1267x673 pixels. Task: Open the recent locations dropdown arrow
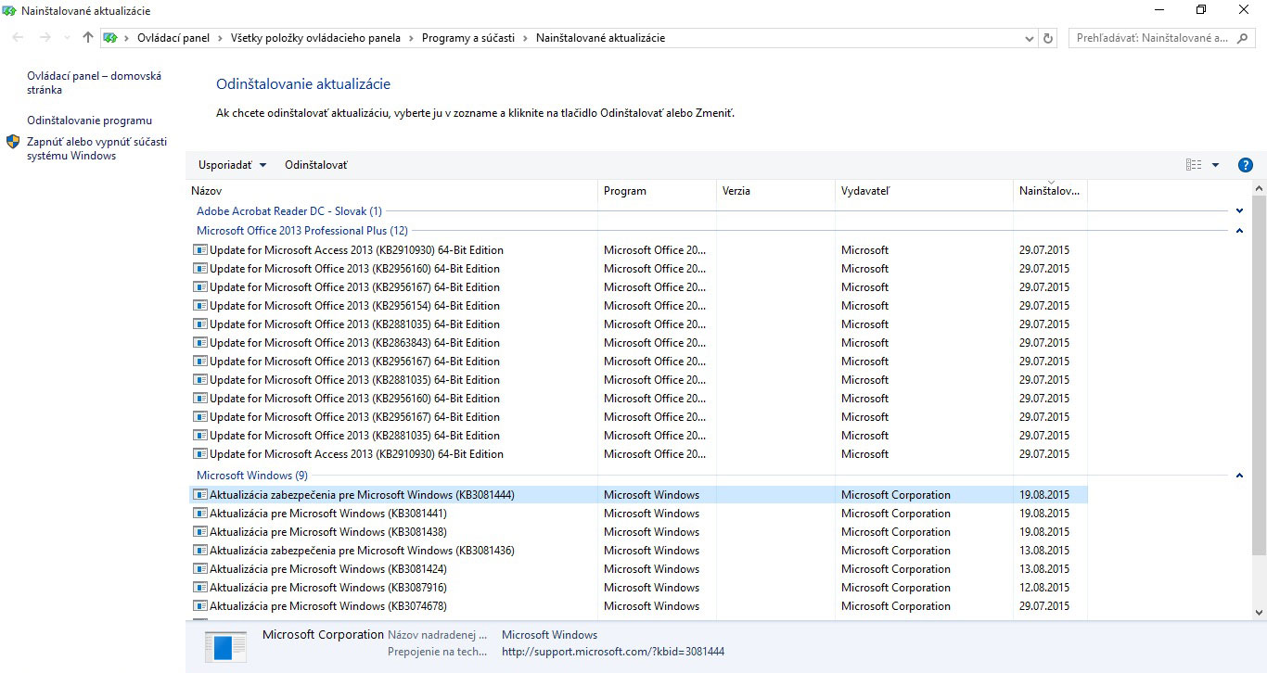tap(67, 38)
